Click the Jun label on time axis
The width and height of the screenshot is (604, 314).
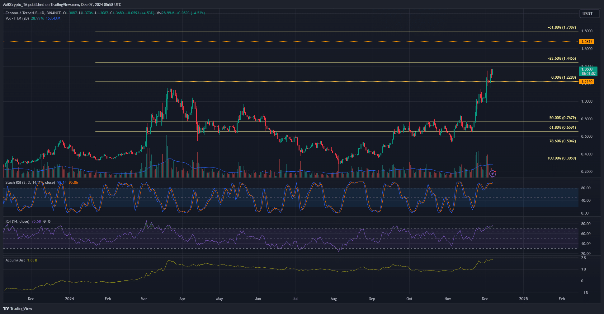click(258, 299)
